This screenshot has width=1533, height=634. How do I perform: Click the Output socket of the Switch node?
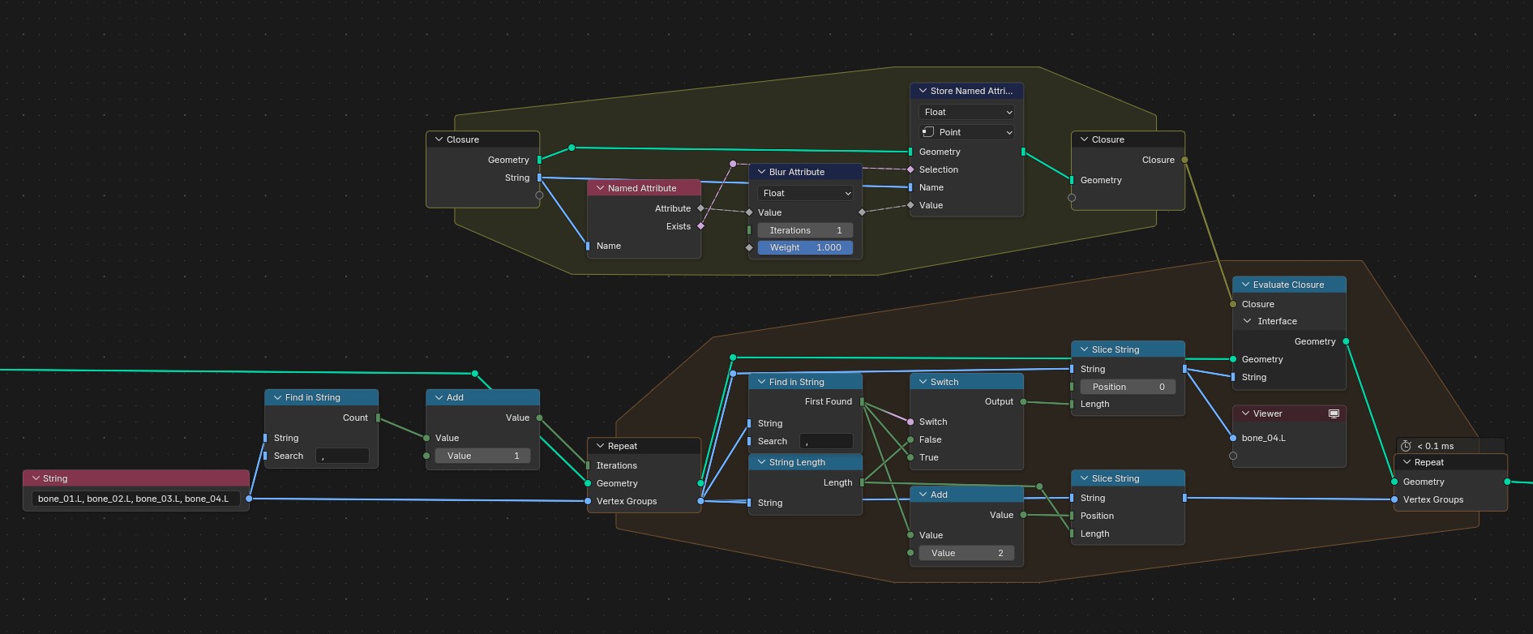coord(1023,401)
